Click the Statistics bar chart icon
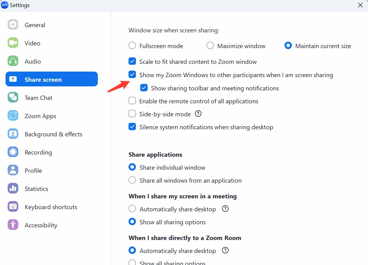368x265 pixels. pyautogui.click(x=13, y=188)
